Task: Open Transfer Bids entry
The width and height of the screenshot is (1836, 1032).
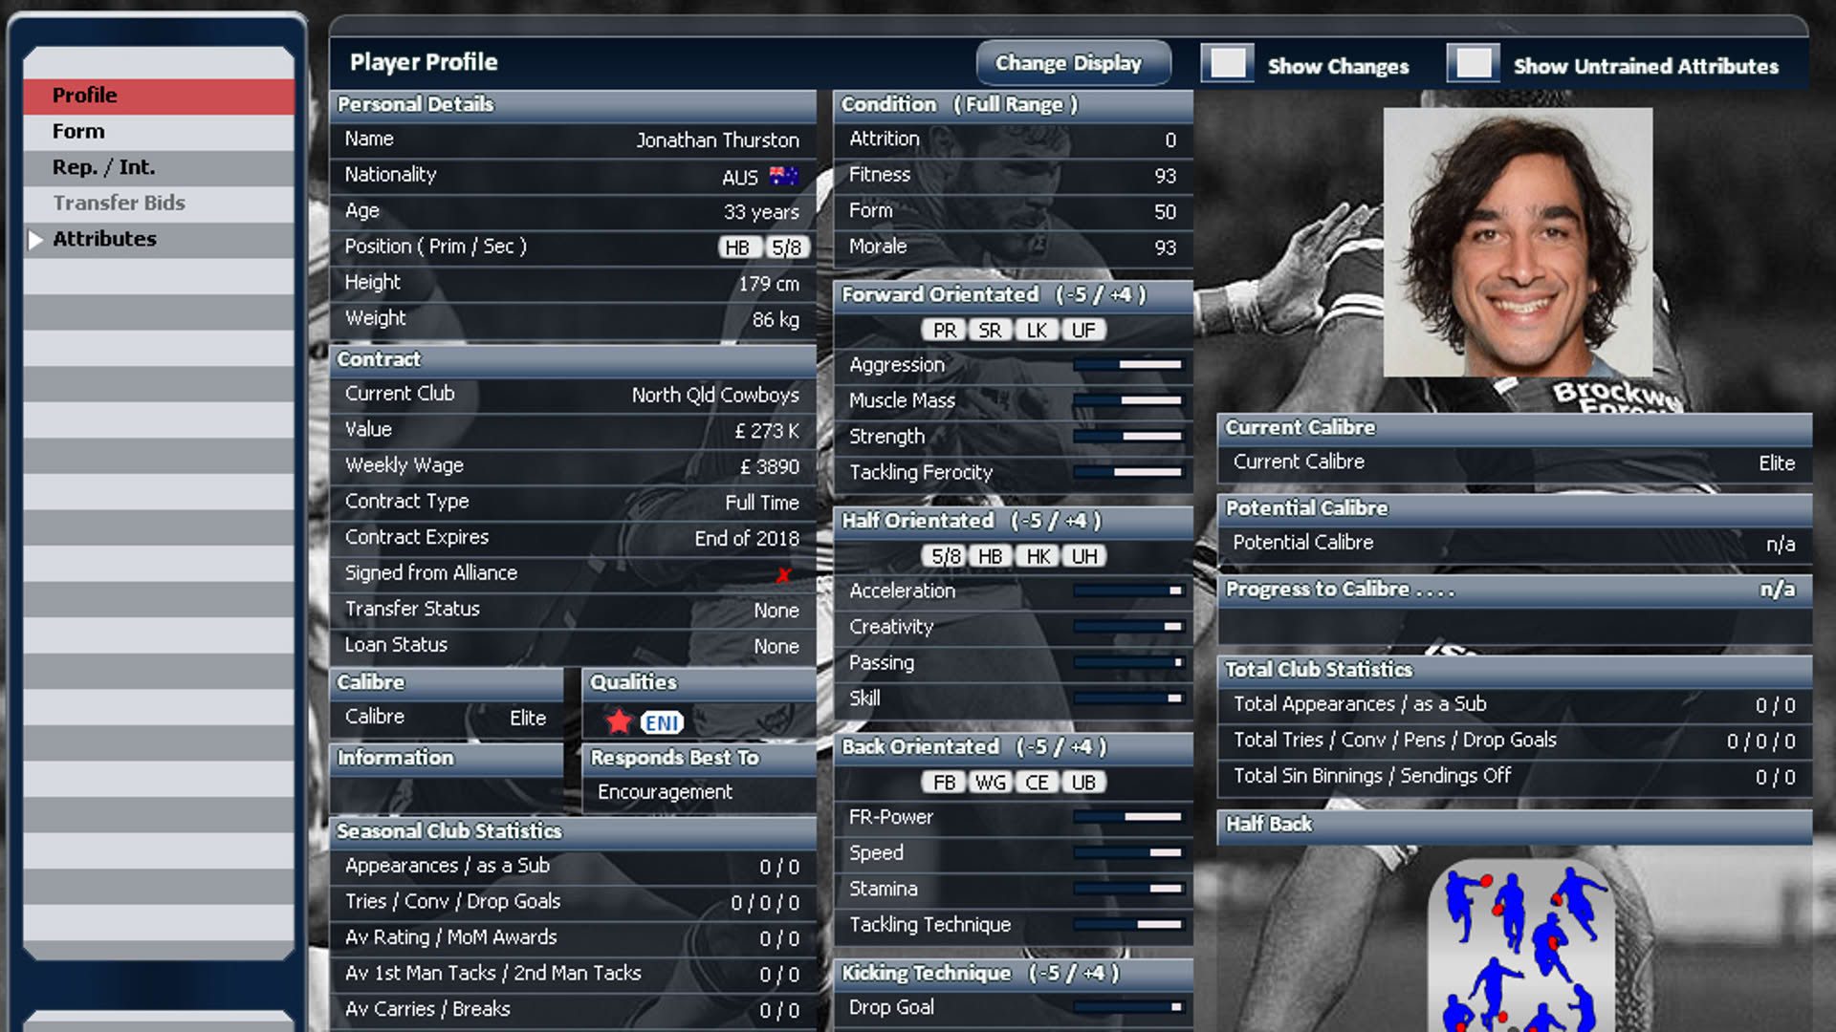Action: tap(159, 204)
